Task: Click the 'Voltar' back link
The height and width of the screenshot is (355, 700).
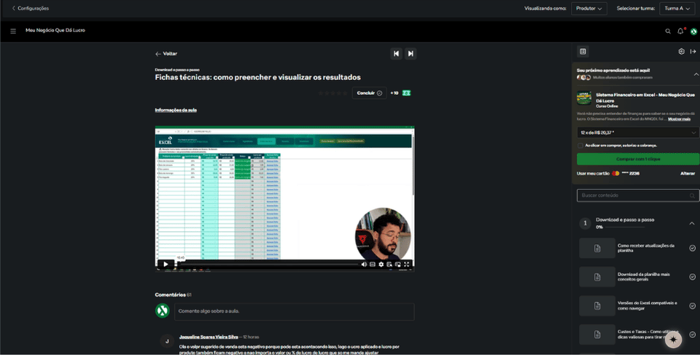Action: (166, 54)
